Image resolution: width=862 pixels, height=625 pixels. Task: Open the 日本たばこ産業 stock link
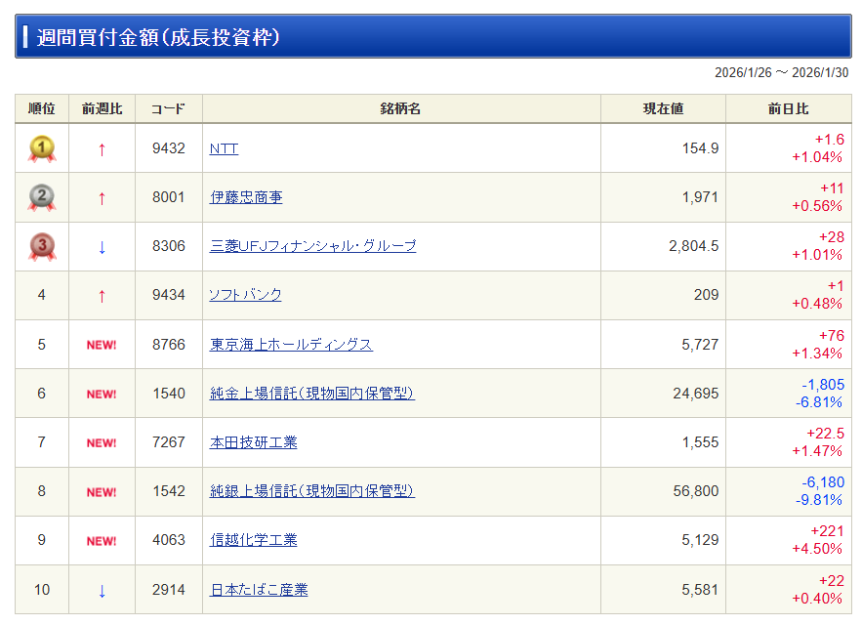[259, 590]
